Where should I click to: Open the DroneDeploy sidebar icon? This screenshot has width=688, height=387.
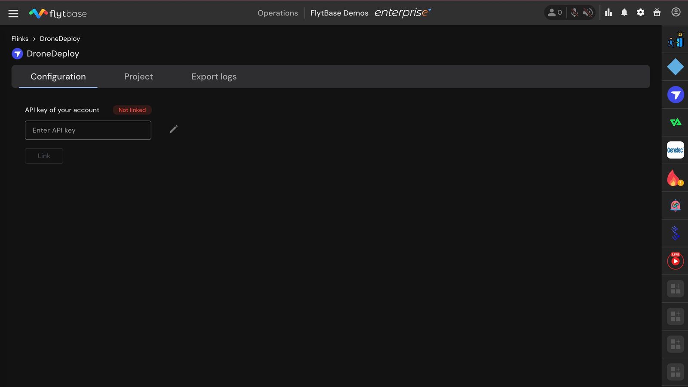pyautogui.click(x=676, y=94)
